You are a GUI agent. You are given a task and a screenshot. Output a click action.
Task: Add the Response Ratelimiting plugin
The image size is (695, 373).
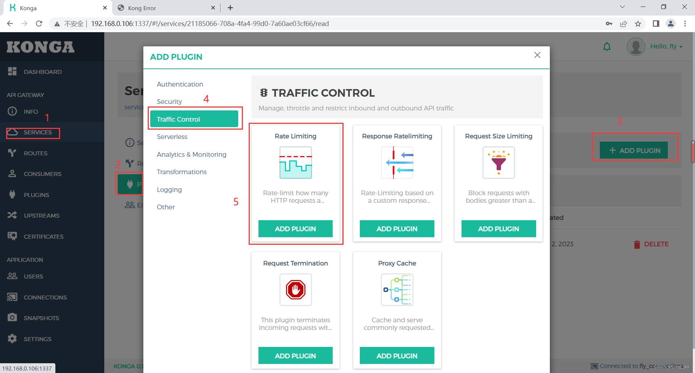(397, 229)
